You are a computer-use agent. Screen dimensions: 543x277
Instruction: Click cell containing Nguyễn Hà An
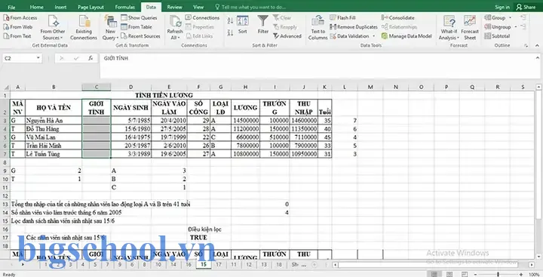coord(54,120)
